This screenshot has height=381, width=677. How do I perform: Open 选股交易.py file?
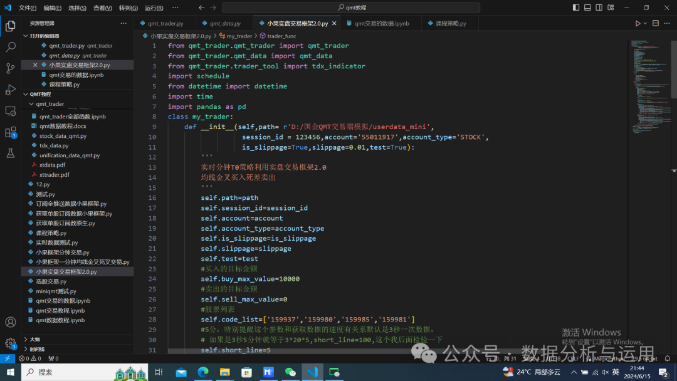tap(51, 281)
